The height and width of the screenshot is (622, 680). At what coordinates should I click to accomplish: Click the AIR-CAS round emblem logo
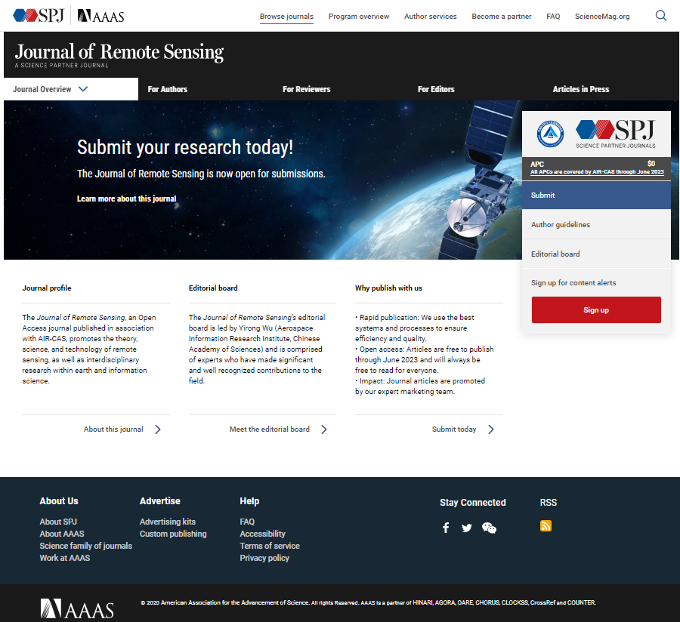[550, 134]
